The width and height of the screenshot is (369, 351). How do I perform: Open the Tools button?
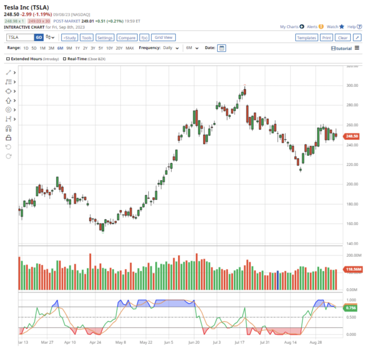pyautogui.click(x=86, y=37)
